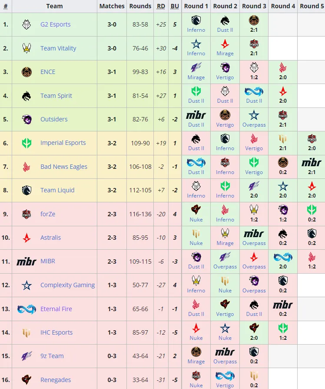Open the Eternal Fire link
325x389 pixels.
click(56, 309)
